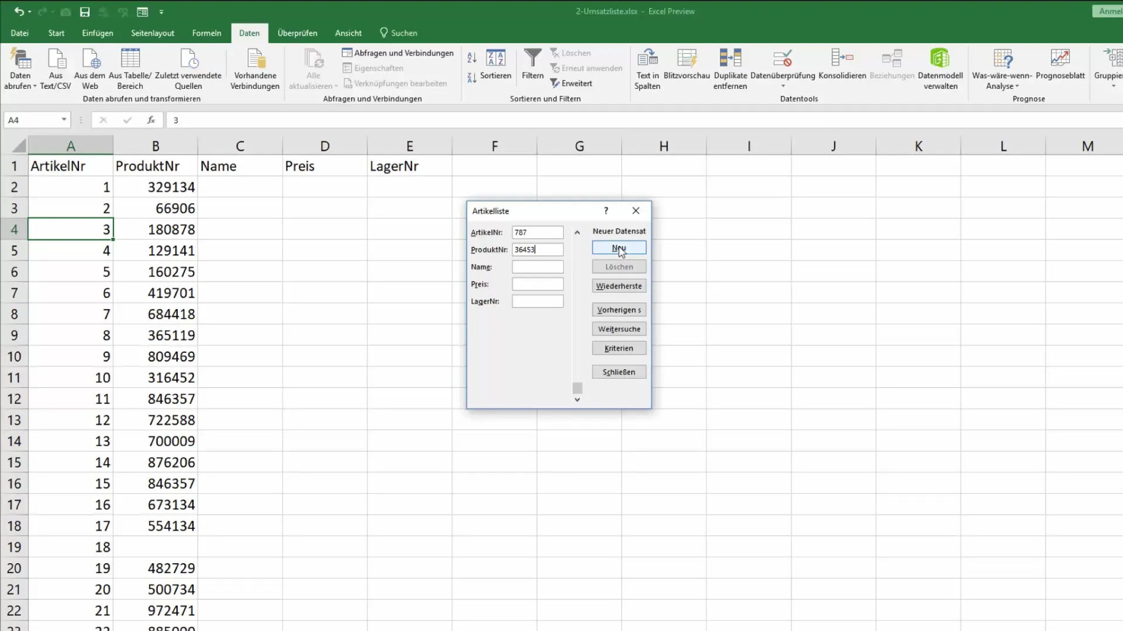
Task: Click the dialog scrollbar down arrow
Action: pyautogui.click(x=577, y=400)
